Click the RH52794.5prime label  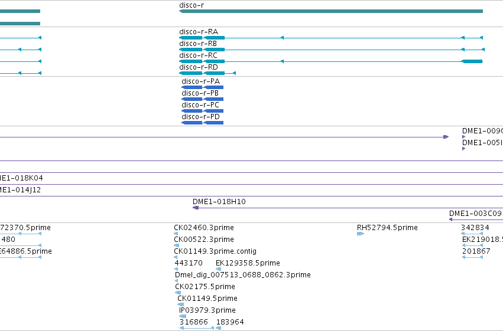(x=387, y=228)
